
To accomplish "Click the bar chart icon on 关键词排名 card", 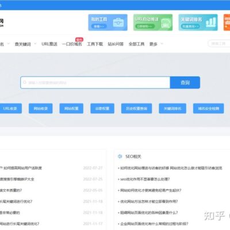I will pyautogui.click(x=210, y=22).
